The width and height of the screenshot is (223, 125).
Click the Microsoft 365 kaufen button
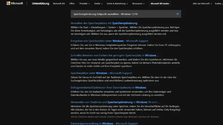tap(160, 4)
